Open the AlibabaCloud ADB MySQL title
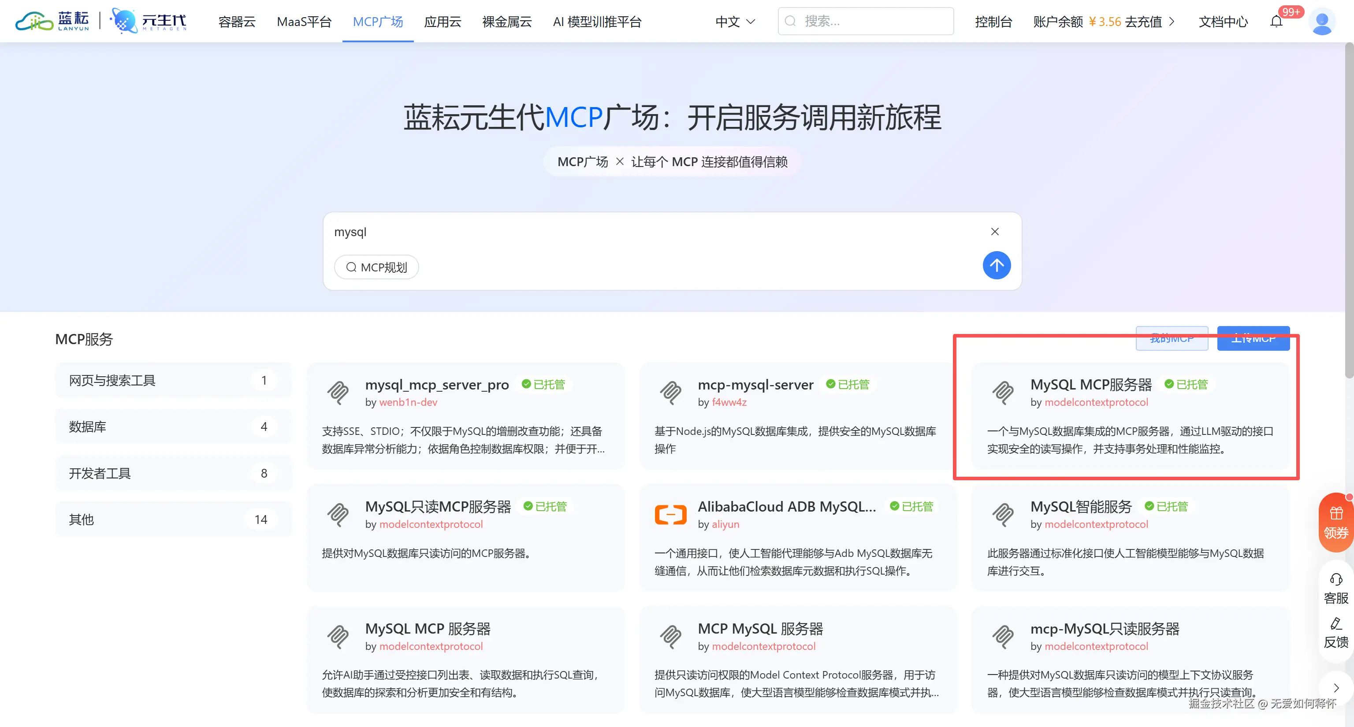Screen dimensions: 1354x727 tap(787, 506)
